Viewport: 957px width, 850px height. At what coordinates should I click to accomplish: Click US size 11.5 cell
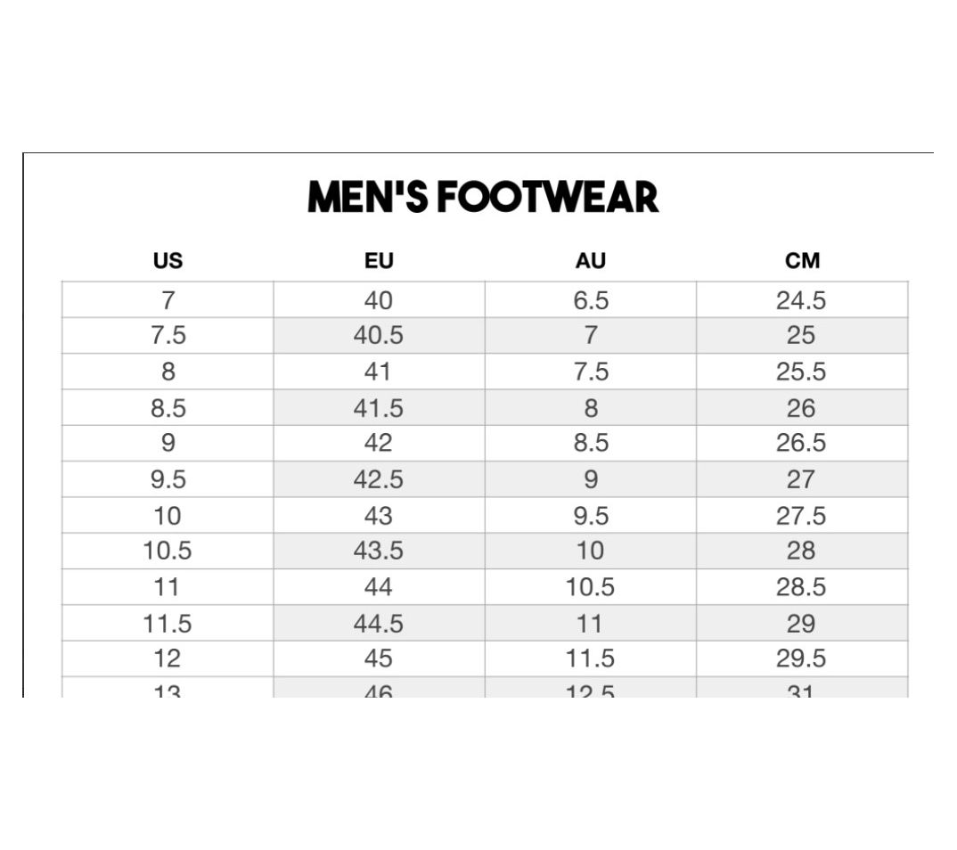tap(168, 624)
